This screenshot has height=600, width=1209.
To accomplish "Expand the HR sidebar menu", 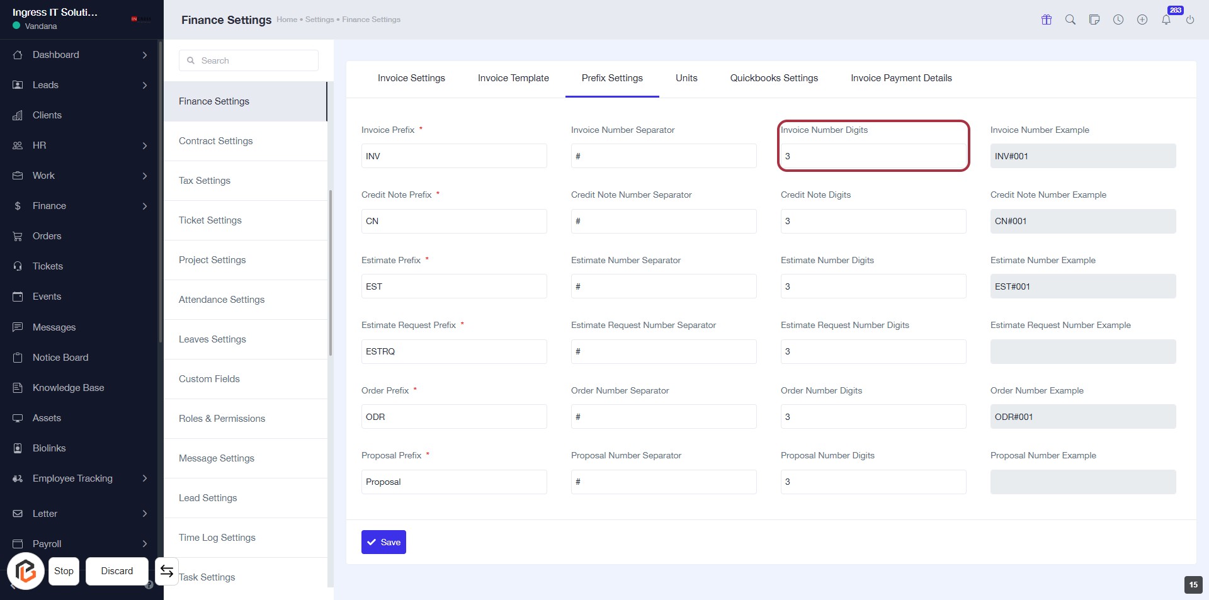I will (x=145, y=145).
